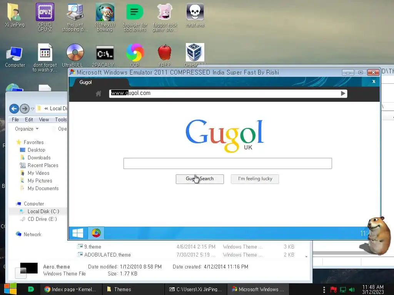The width and height of the screenshot is (394, 295).
Task: Click the www.gugol.com address bar
Action: point(225,93)
